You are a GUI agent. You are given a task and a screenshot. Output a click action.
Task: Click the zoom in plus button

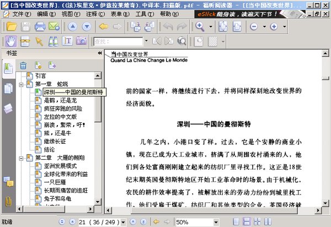[274, 26]
